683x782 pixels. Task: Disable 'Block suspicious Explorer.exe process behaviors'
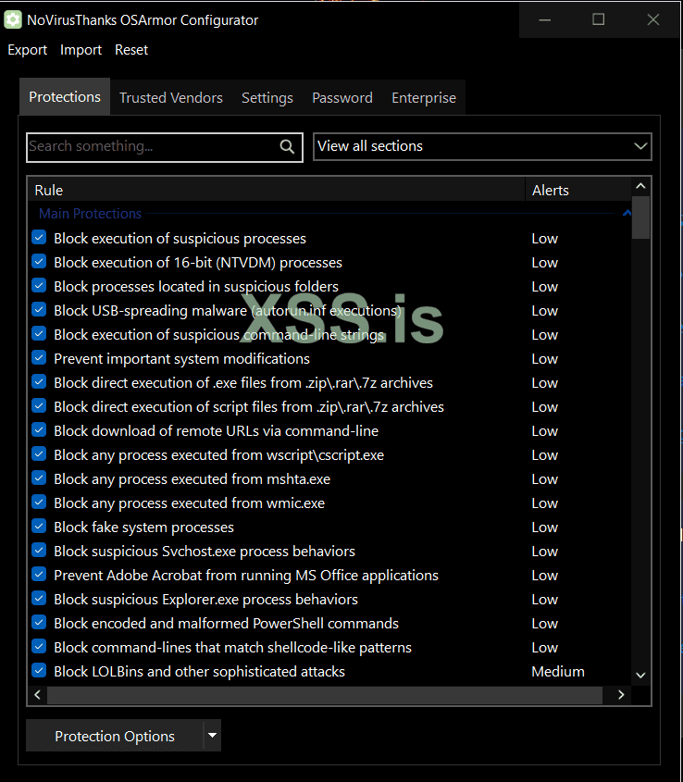(x=39, y=598)
